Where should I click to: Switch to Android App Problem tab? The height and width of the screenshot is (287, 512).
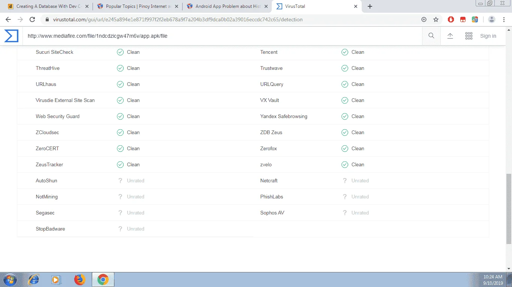(x=226, y=6)
